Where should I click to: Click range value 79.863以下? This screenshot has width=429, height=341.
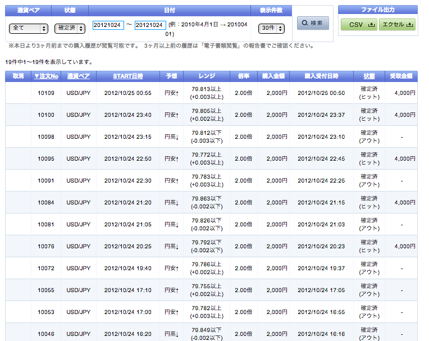207,199
